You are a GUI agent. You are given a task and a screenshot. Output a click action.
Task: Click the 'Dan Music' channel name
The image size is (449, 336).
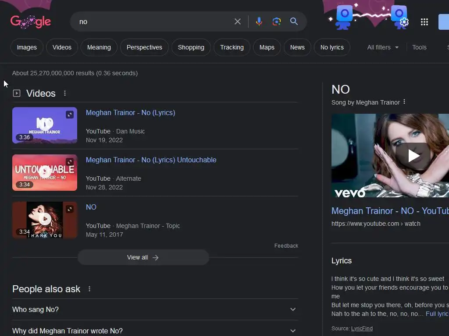130,131
